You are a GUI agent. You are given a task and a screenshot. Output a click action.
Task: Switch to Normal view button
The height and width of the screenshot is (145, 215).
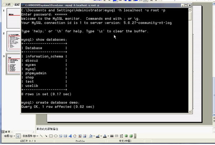[3, 132]
